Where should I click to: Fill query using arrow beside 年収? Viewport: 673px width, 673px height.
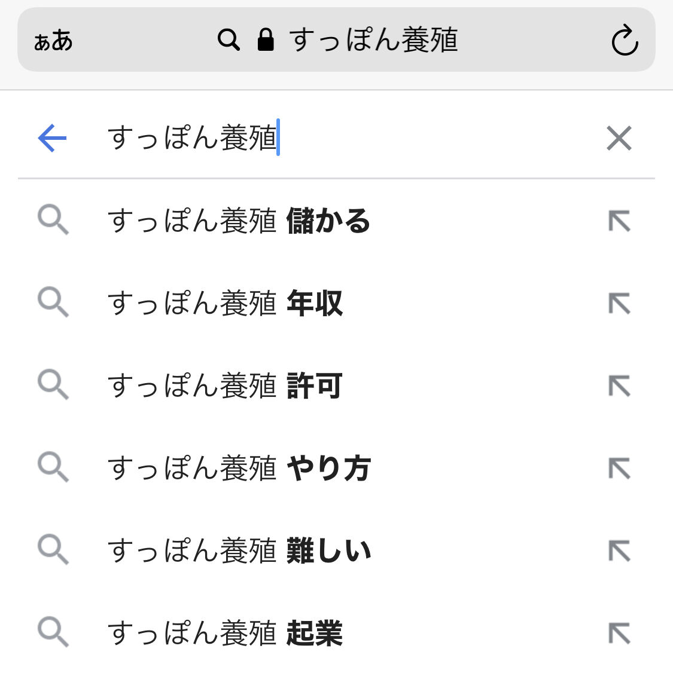(x=619, y=304)
